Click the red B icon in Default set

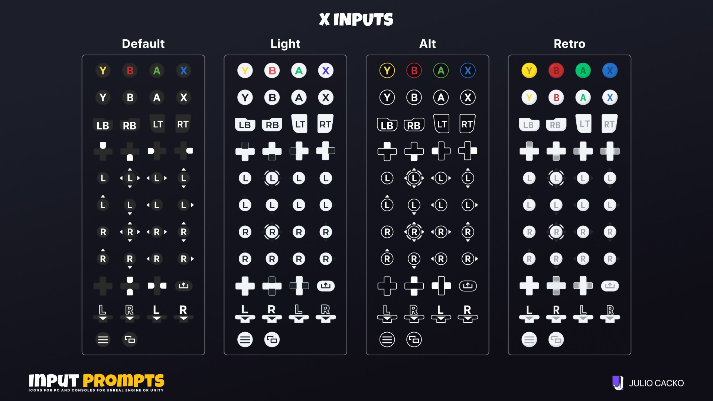coord(130,71)
